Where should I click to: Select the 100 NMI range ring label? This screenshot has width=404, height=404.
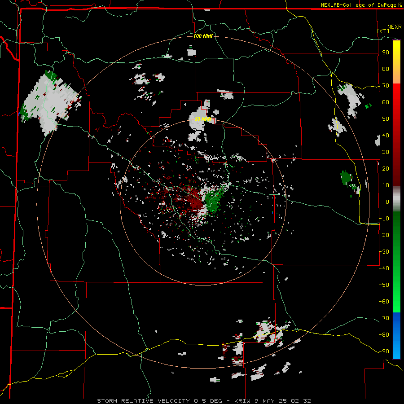[x=203, y=36]
